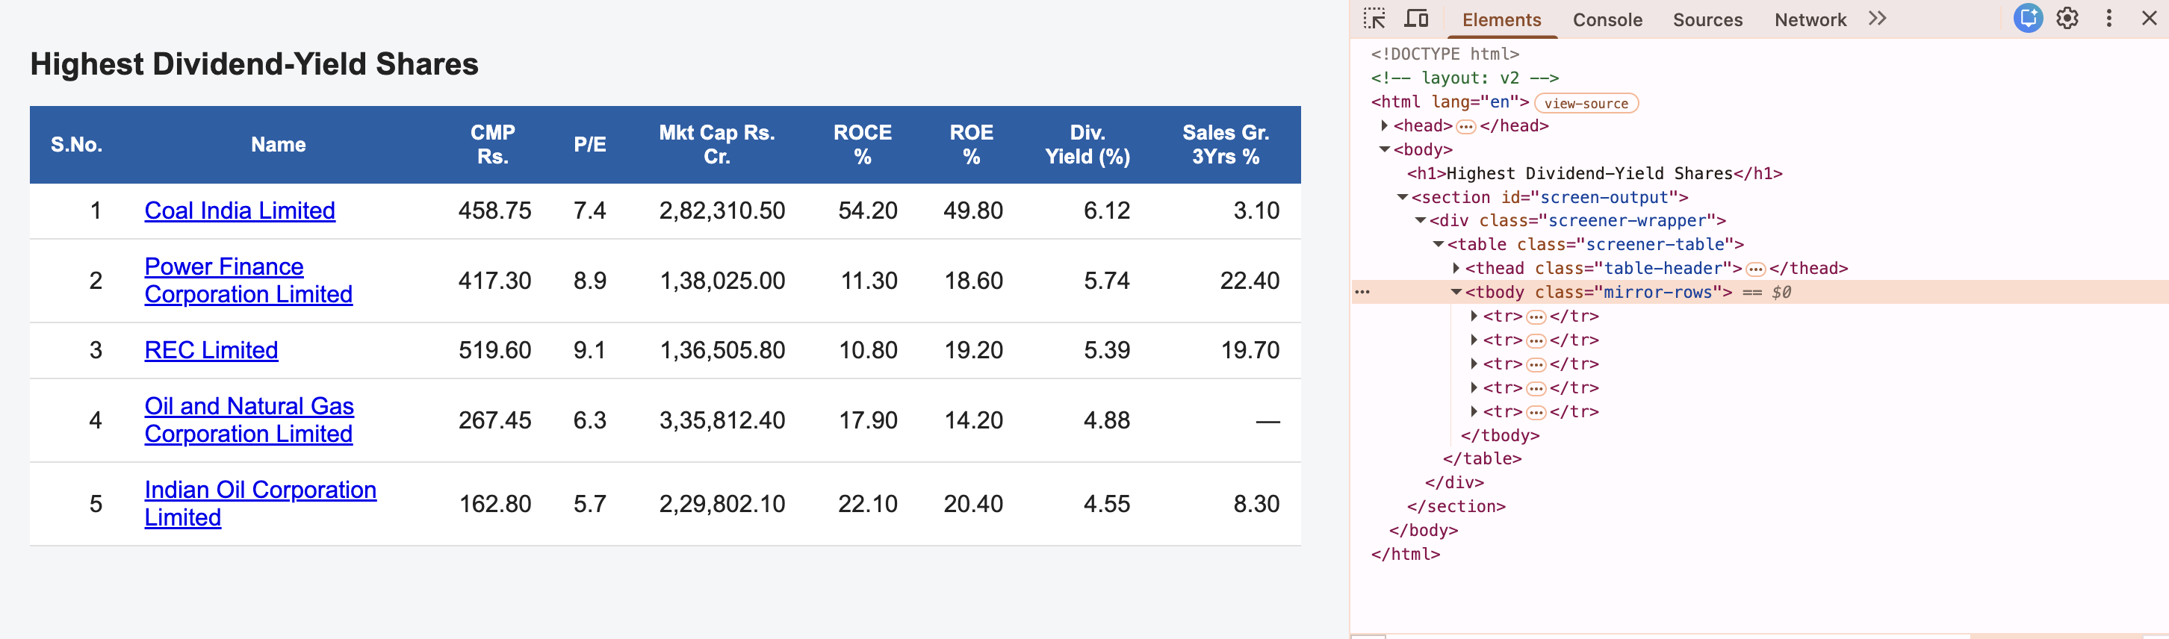Select the h1 element line in DOM

1594,173
